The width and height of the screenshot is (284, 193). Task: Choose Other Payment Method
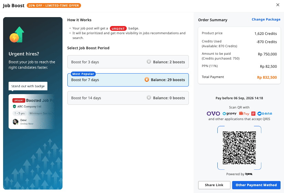[256, 185]
